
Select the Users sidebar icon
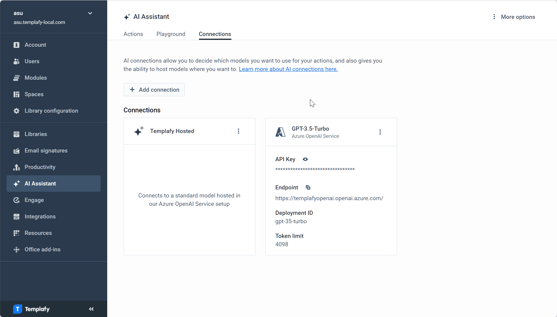pos(16,61)
